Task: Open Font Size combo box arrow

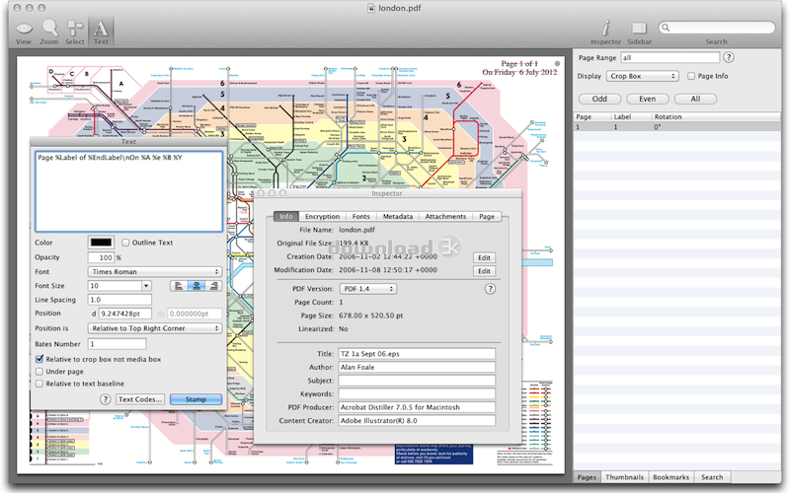Action: pos(146,286)
